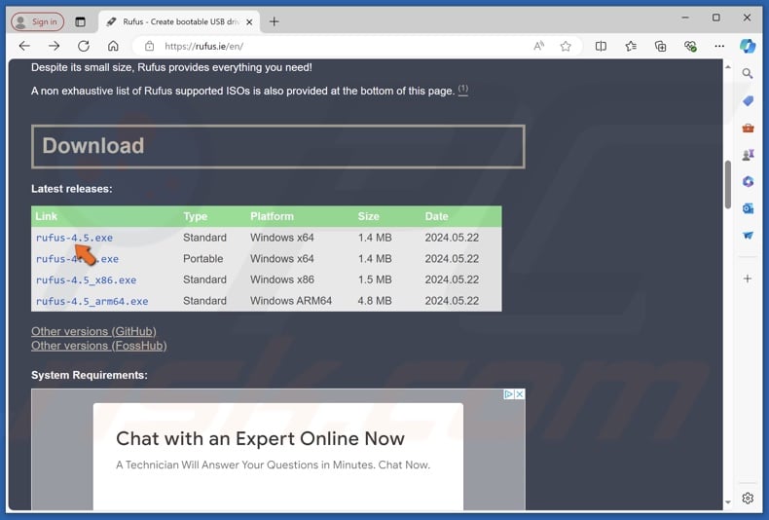Viewport: 769px width, 520px height.
Task: Minimize the browser window
Action: point(685,18)
